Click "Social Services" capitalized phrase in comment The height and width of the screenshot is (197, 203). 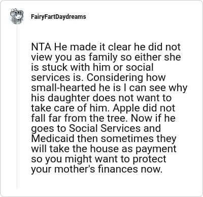coord(105,128)
